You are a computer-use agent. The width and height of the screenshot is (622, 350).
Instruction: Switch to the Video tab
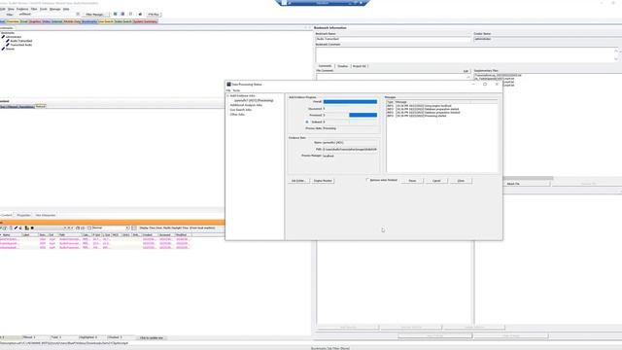tap(47, 21)
